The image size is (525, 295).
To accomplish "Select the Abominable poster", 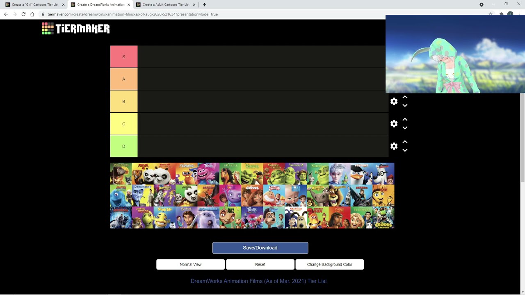I will (208, 218).
